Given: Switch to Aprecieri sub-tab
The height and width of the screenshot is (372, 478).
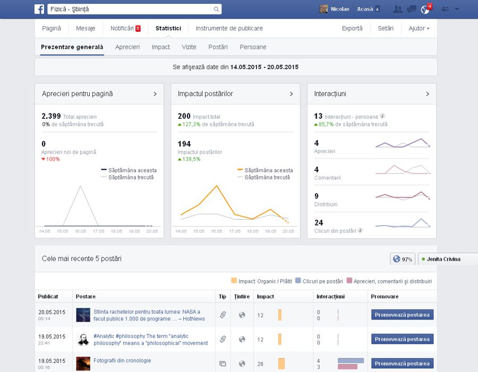Looking at the screenshot, I should [127, 47].
